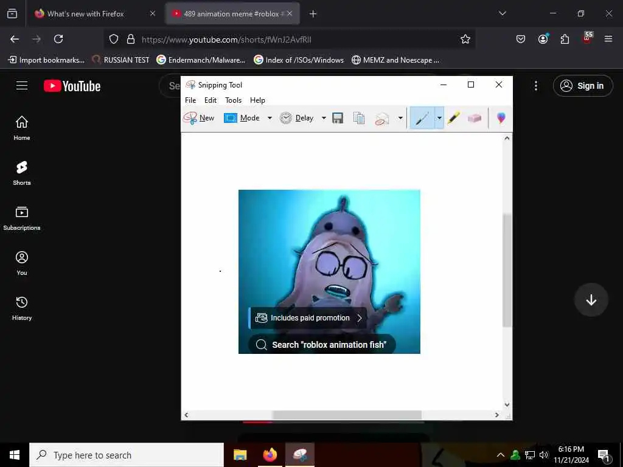Click the scroll-up arrow in Snipping Tool
Screen dimensions: 623x467
click(x=507, y=138)
